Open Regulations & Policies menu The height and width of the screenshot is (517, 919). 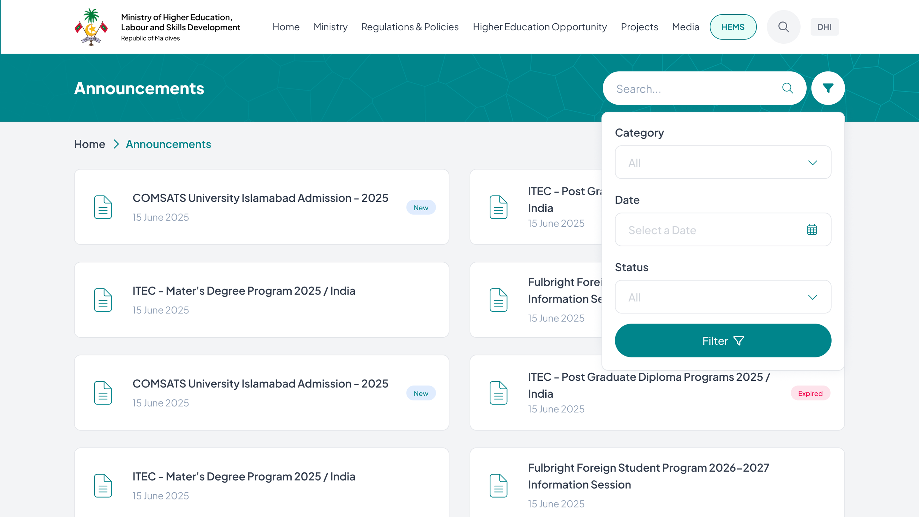tap(409, 27)
